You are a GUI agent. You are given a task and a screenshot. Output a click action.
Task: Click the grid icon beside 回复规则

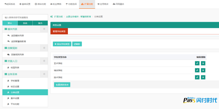(x=6, y=48)
